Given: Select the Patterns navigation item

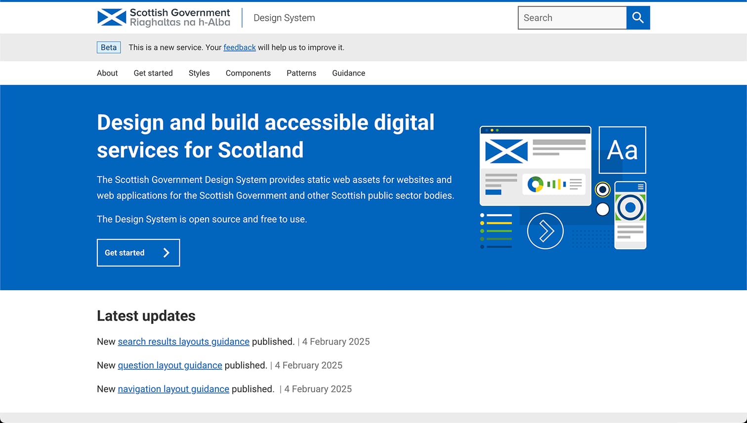Looking at the screenshot, I should point(301,73).
